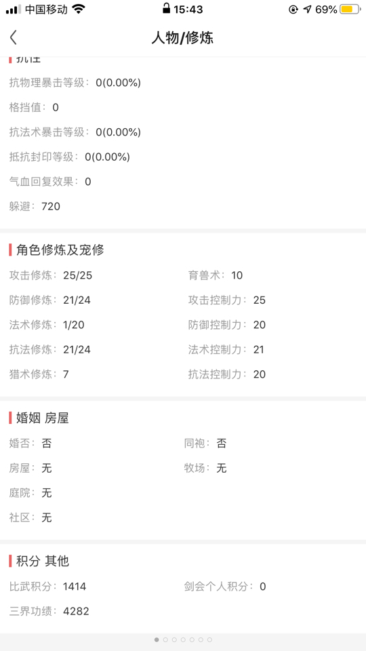Select the 角色修炼及宠修 section header

pyautogui.click(x=60, y=250)
